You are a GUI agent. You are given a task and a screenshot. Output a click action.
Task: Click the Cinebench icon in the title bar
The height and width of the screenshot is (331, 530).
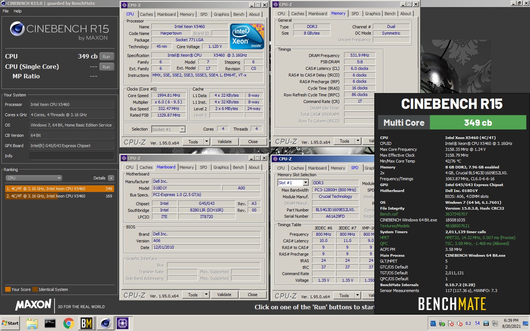point(3,3)
